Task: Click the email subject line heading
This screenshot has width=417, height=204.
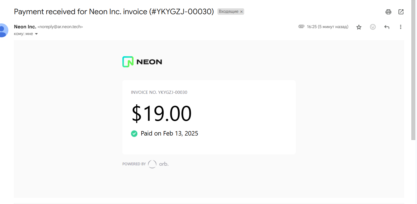Action: (114, 12)
